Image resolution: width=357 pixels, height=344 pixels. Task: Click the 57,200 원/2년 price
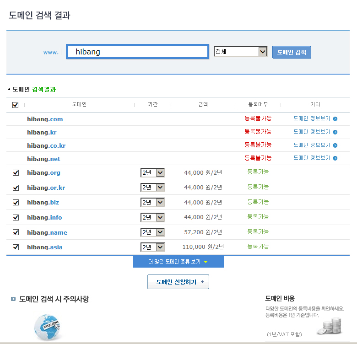(x=203, y=232)
